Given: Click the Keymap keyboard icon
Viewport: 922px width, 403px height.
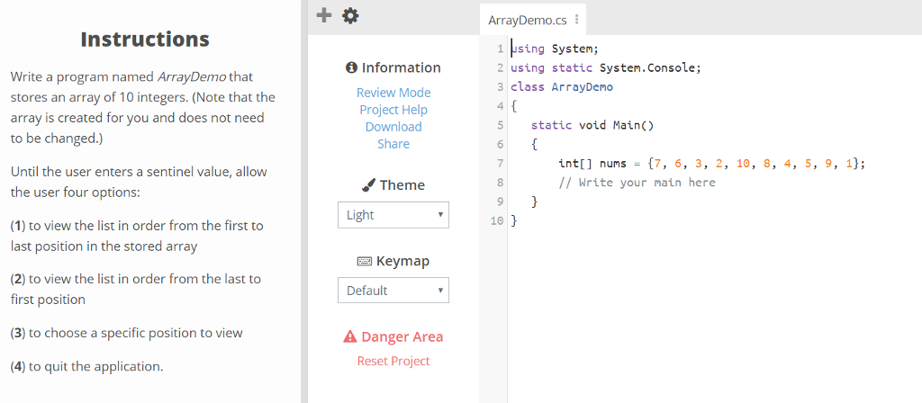Looking at the screenshot, I should point(365,262).
